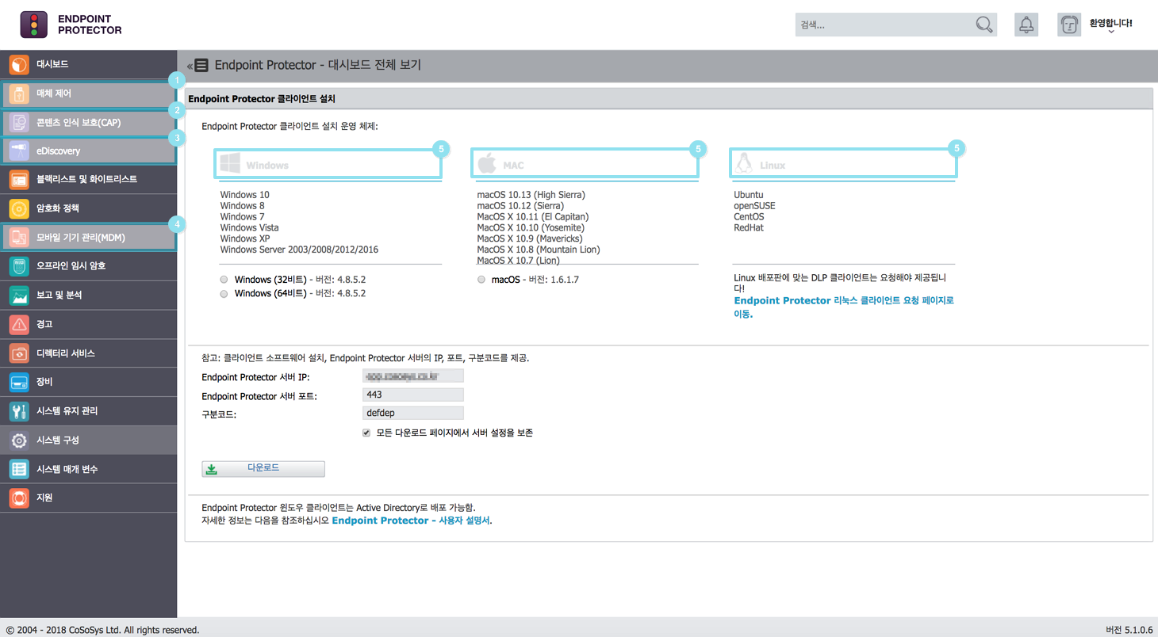
Task: Open the 암호화 정책 menu item
Action: (x=88, y=208)
